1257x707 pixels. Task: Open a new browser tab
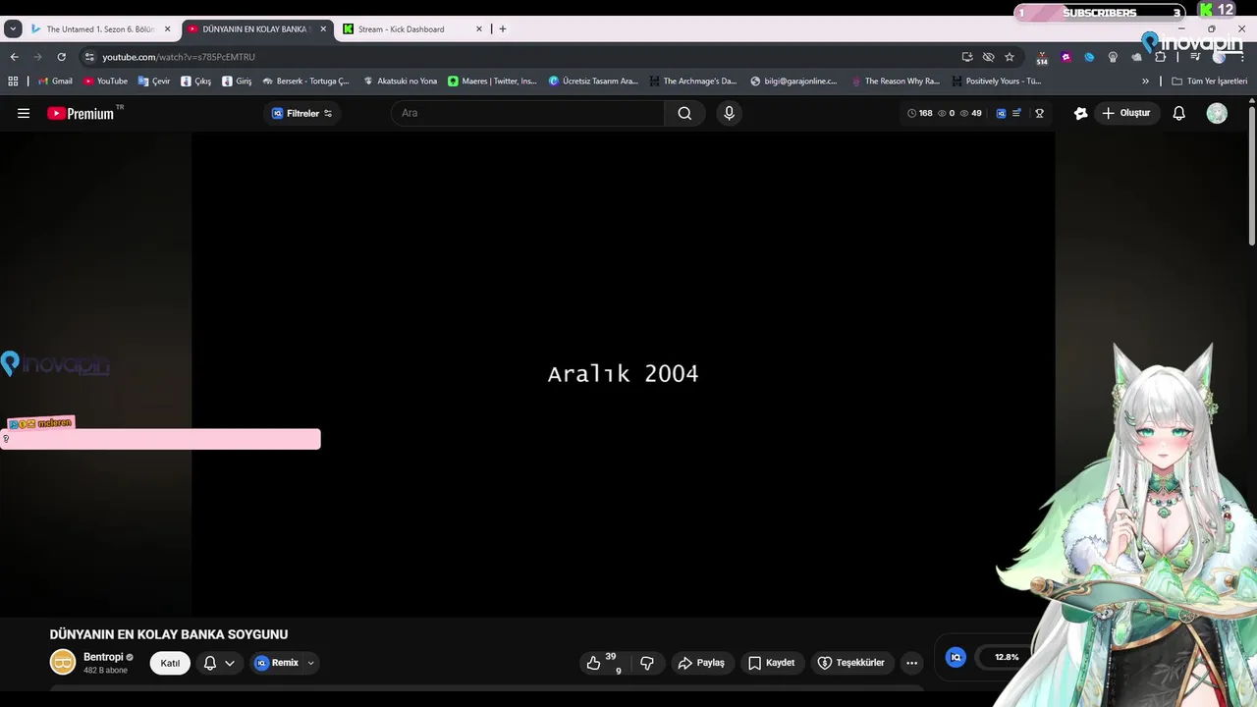pyautogui.click(x=503, y=28)
